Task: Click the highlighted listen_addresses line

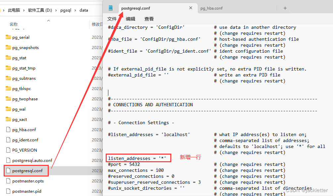Action: (138, 158)
